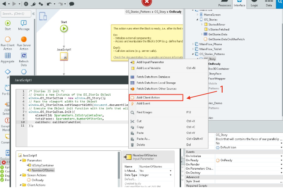Viewport: 283px width, 189px height.
Task: Open the Check the documentation link
Action: [x=147, y=57]
